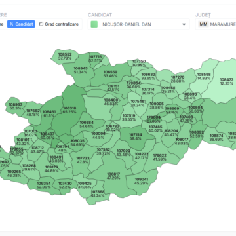Select map region 107314 with 36.17%
The width and height of the screenshot is (236, 236).
coord(148,91)
